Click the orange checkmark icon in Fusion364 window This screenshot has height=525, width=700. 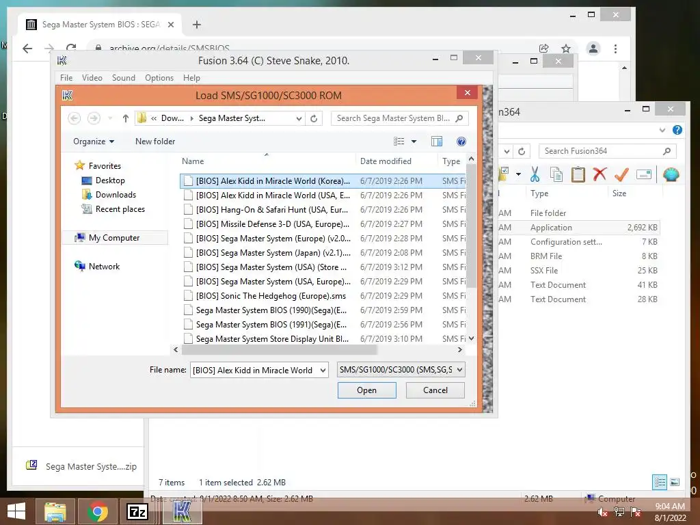point(621,174)
